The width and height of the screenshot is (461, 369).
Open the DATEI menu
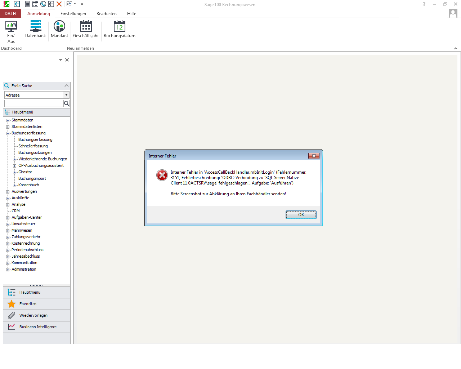click(10, 14)
